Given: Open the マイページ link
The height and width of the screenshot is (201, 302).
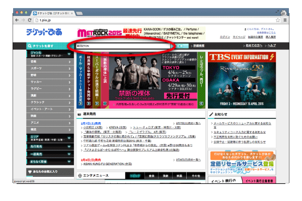Looking at the screenshot, I should pos(239,37).
